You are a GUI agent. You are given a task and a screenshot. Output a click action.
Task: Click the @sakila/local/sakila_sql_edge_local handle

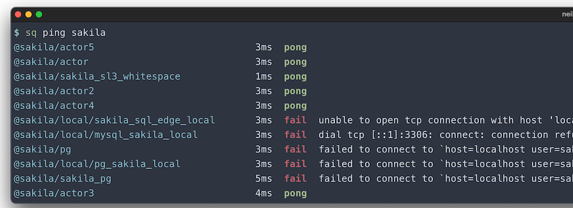(114, 120)
